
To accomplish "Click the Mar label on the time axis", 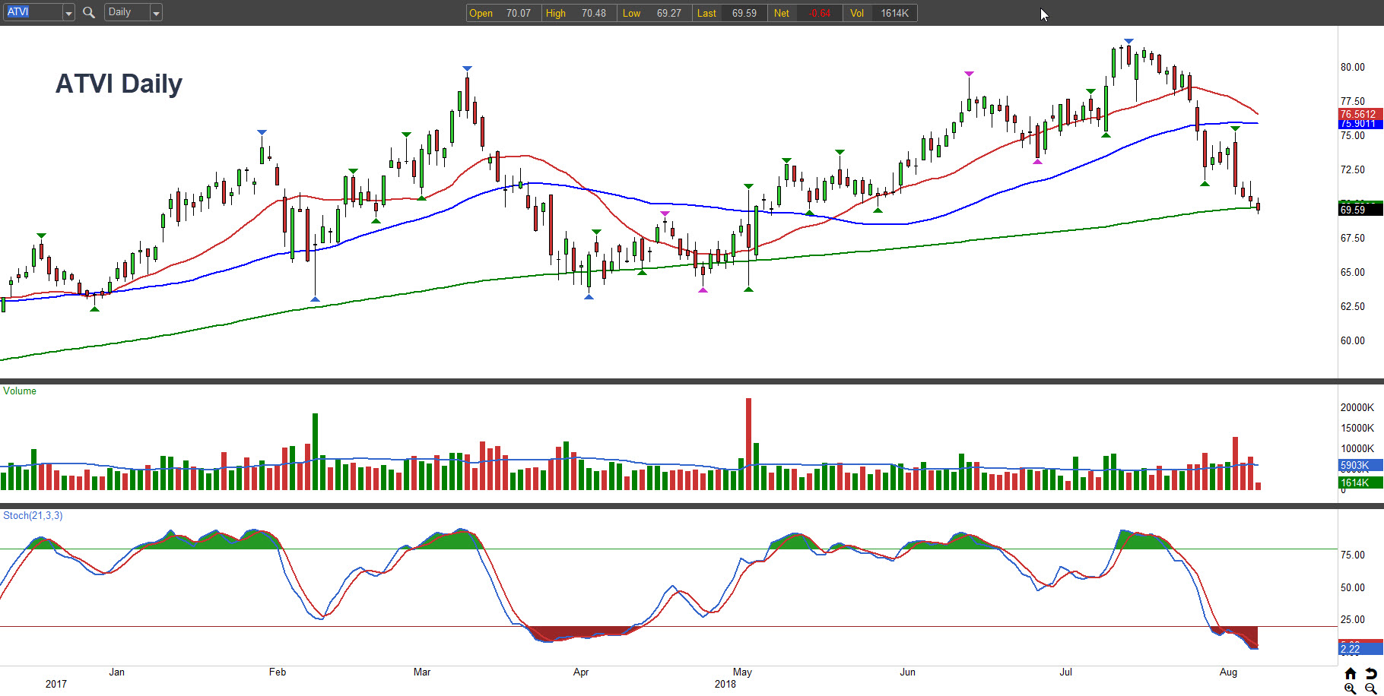I will point(422,672).
